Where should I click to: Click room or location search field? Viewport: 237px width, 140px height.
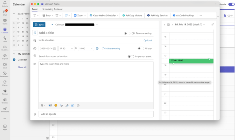point(83,57)
